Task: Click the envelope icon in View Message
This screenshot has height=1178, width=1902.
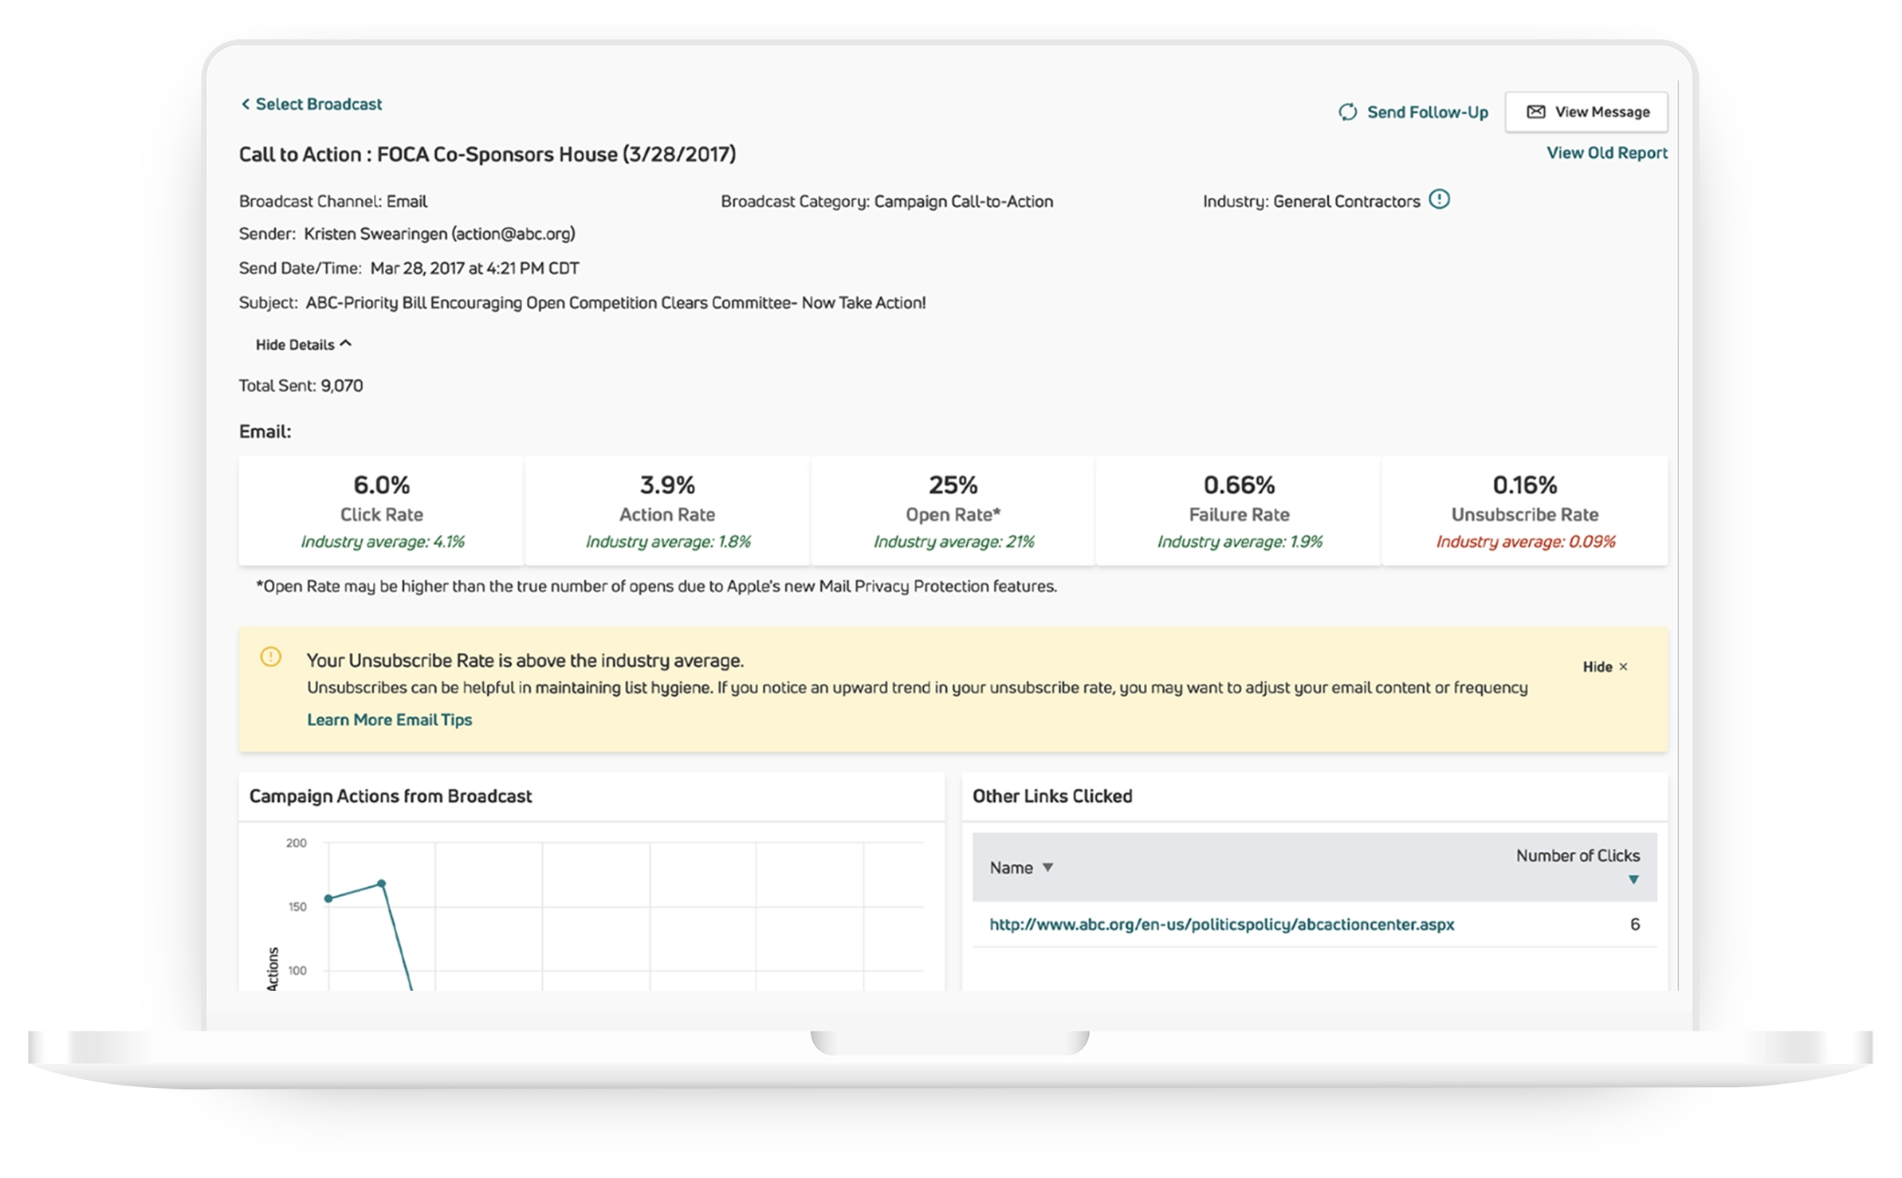Action: coord(1536,112)
